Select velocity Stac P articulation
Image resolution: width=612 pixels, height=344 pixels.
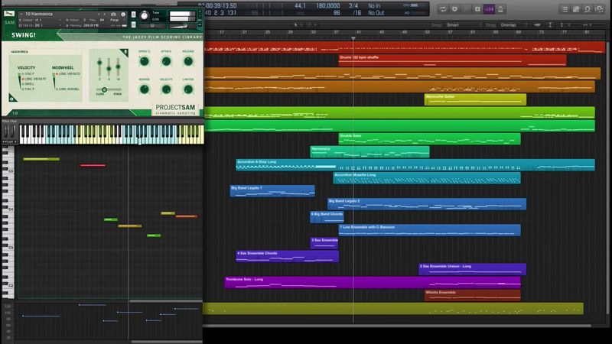28,89
